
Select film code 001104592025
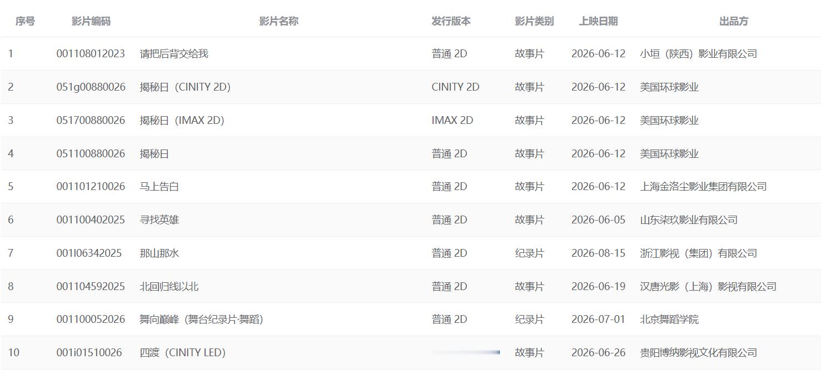[x=91, y=287]
